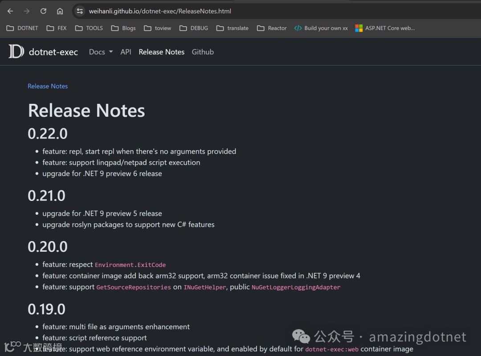This screenshot has height=356, width=481.
Task: Click the GetSourceRepositories code text
Action: (x=134, y=287)
